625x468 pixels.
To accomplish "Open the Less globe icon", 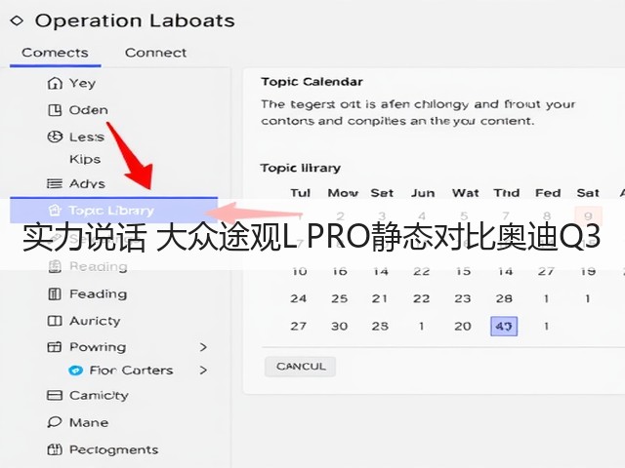I will coord(55,136).
